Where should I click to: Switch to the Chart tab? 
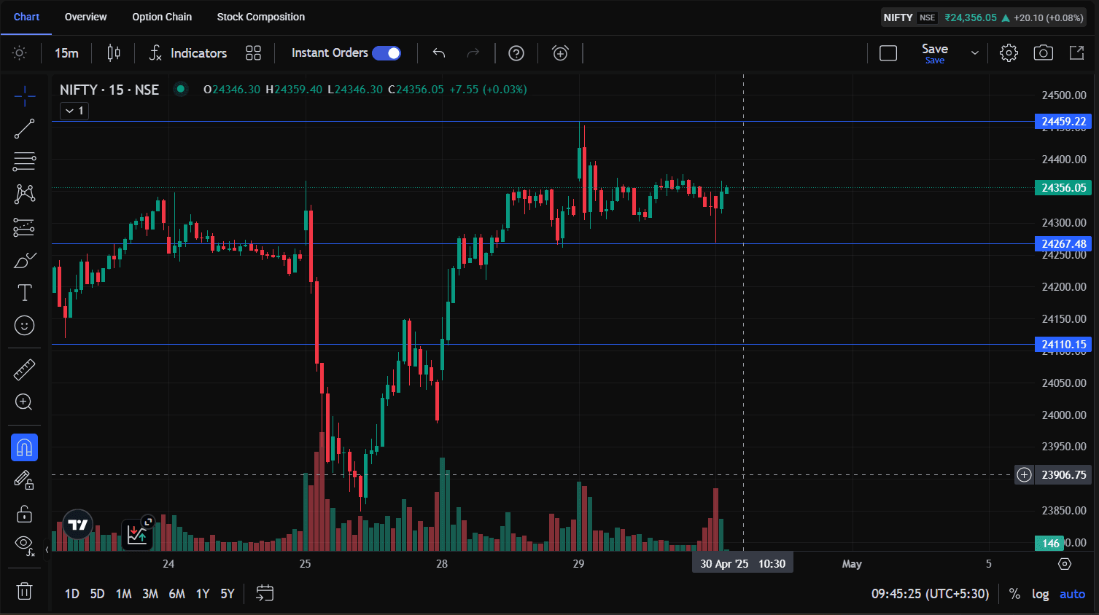(26, 17)
